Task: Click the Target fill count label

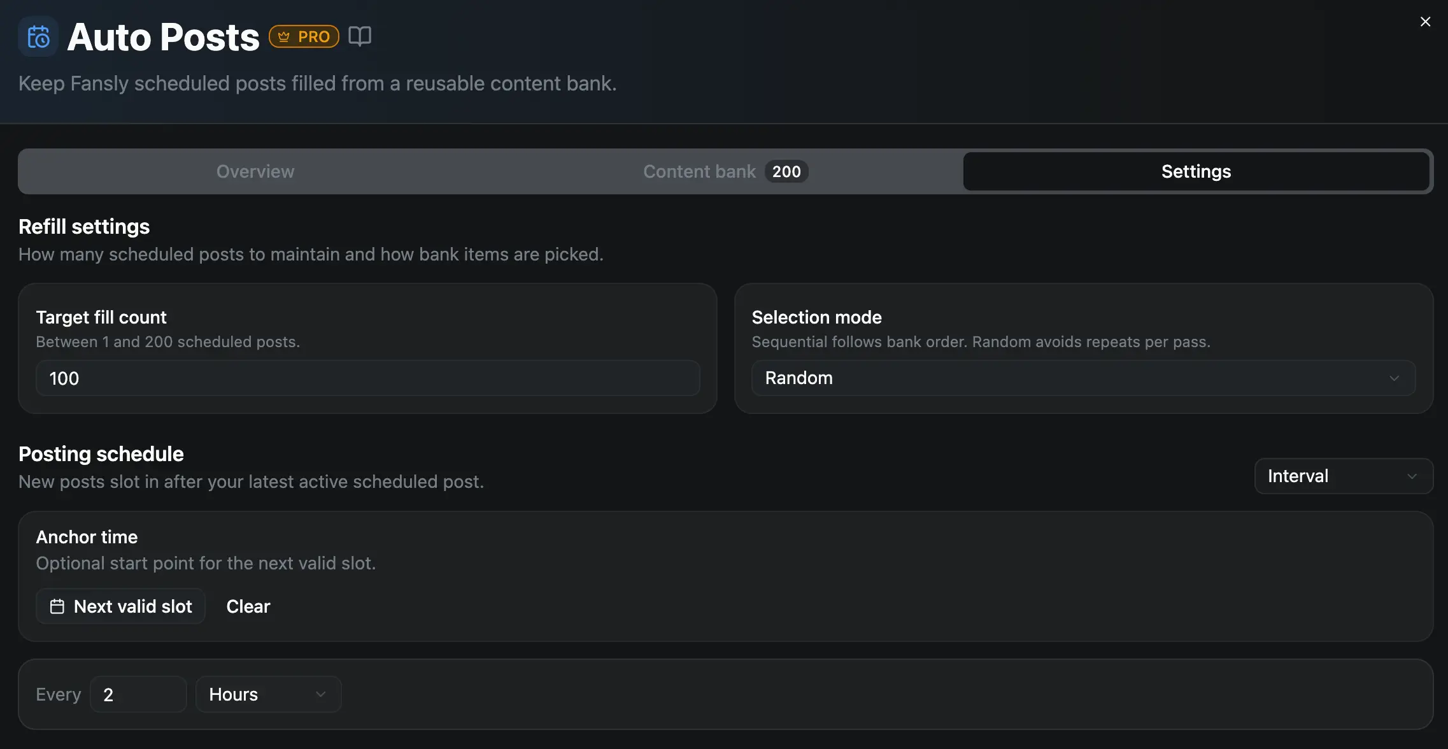Action: click(101, 317)
